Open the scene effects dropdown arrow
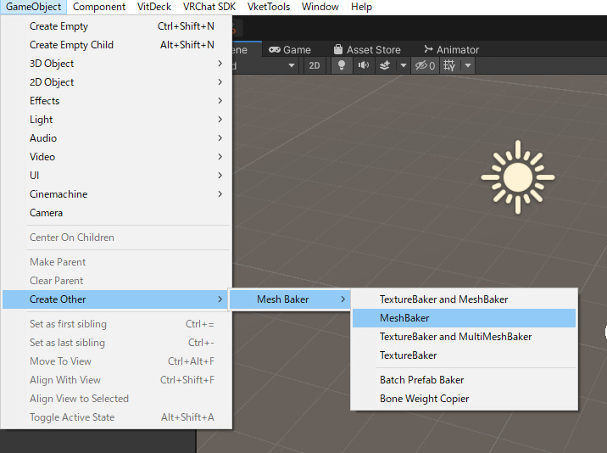 (x=403, y=65)
